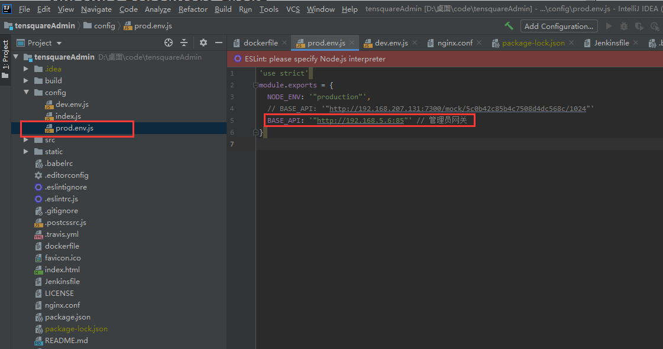Select dev.env.js in project tree
Viewport: 663px width, 349px height.
[72, 104]
